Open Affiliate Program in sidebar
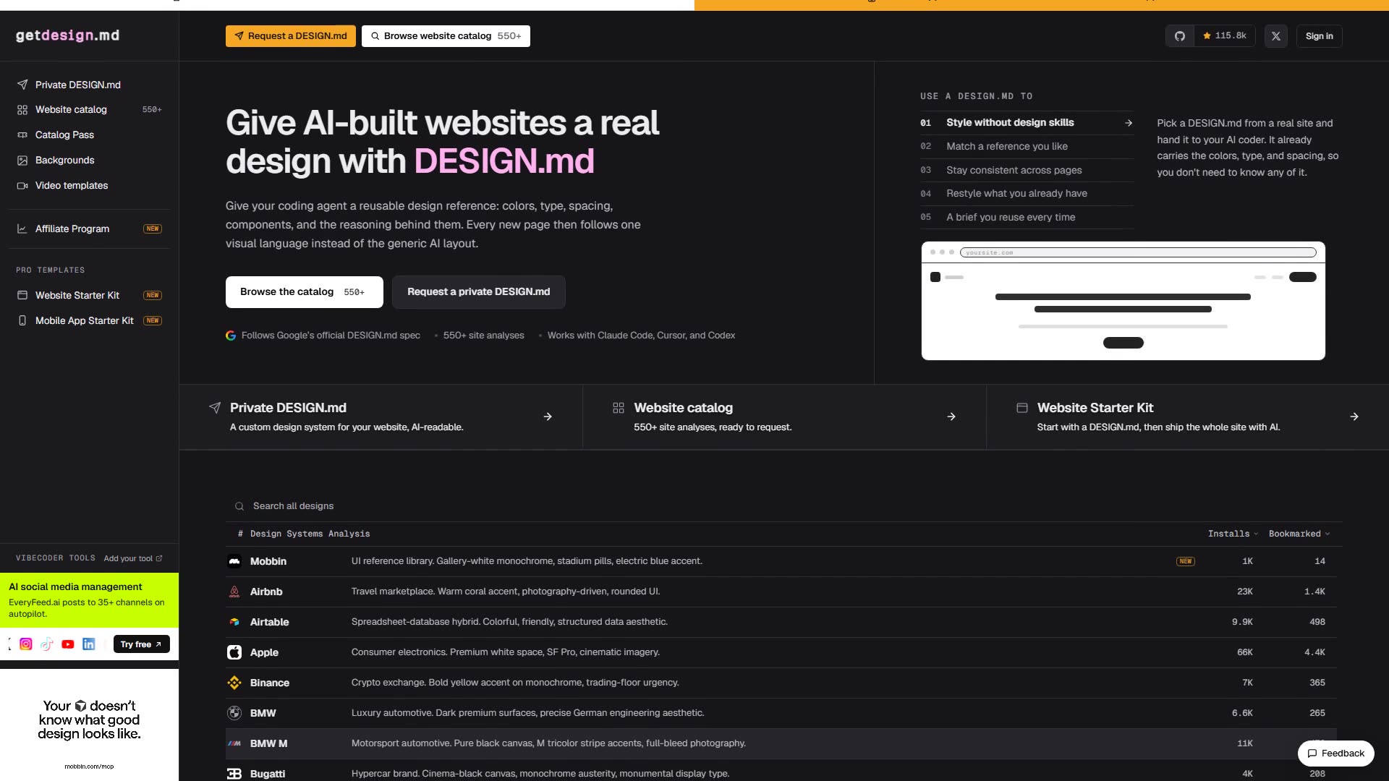Viewport: 1389px width, 781px height. (x=89, y=229)
